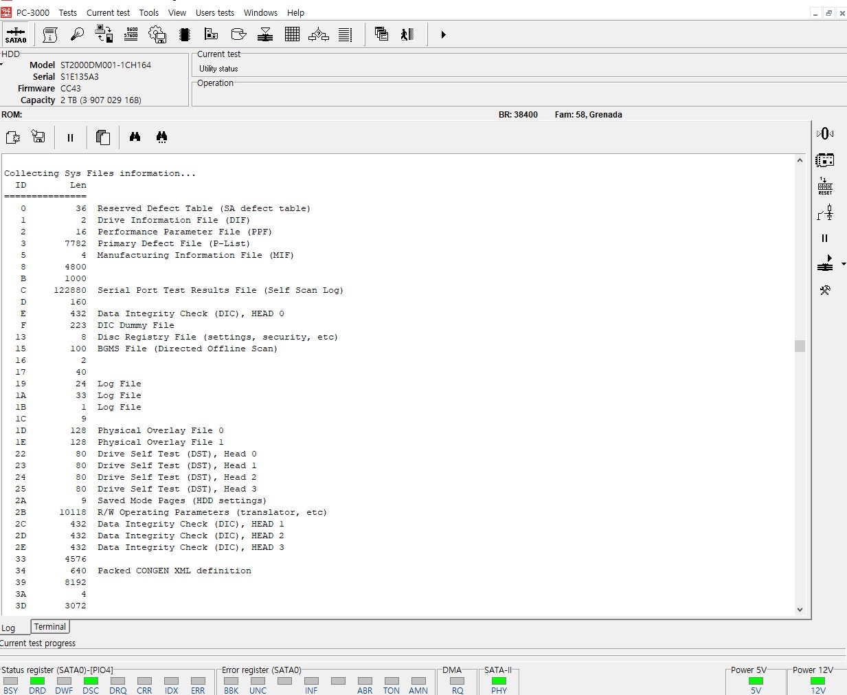Copy log with the two-pages icon
Image resolution: width=847 pixels, height=695 pixels.
pyautogui.click(x=103, y=137)
